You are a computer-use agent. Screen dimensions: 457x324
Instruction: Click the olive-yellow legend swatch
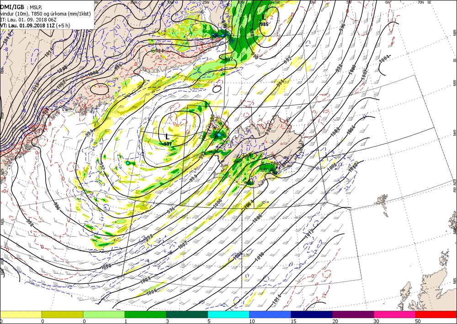(62, 314)
